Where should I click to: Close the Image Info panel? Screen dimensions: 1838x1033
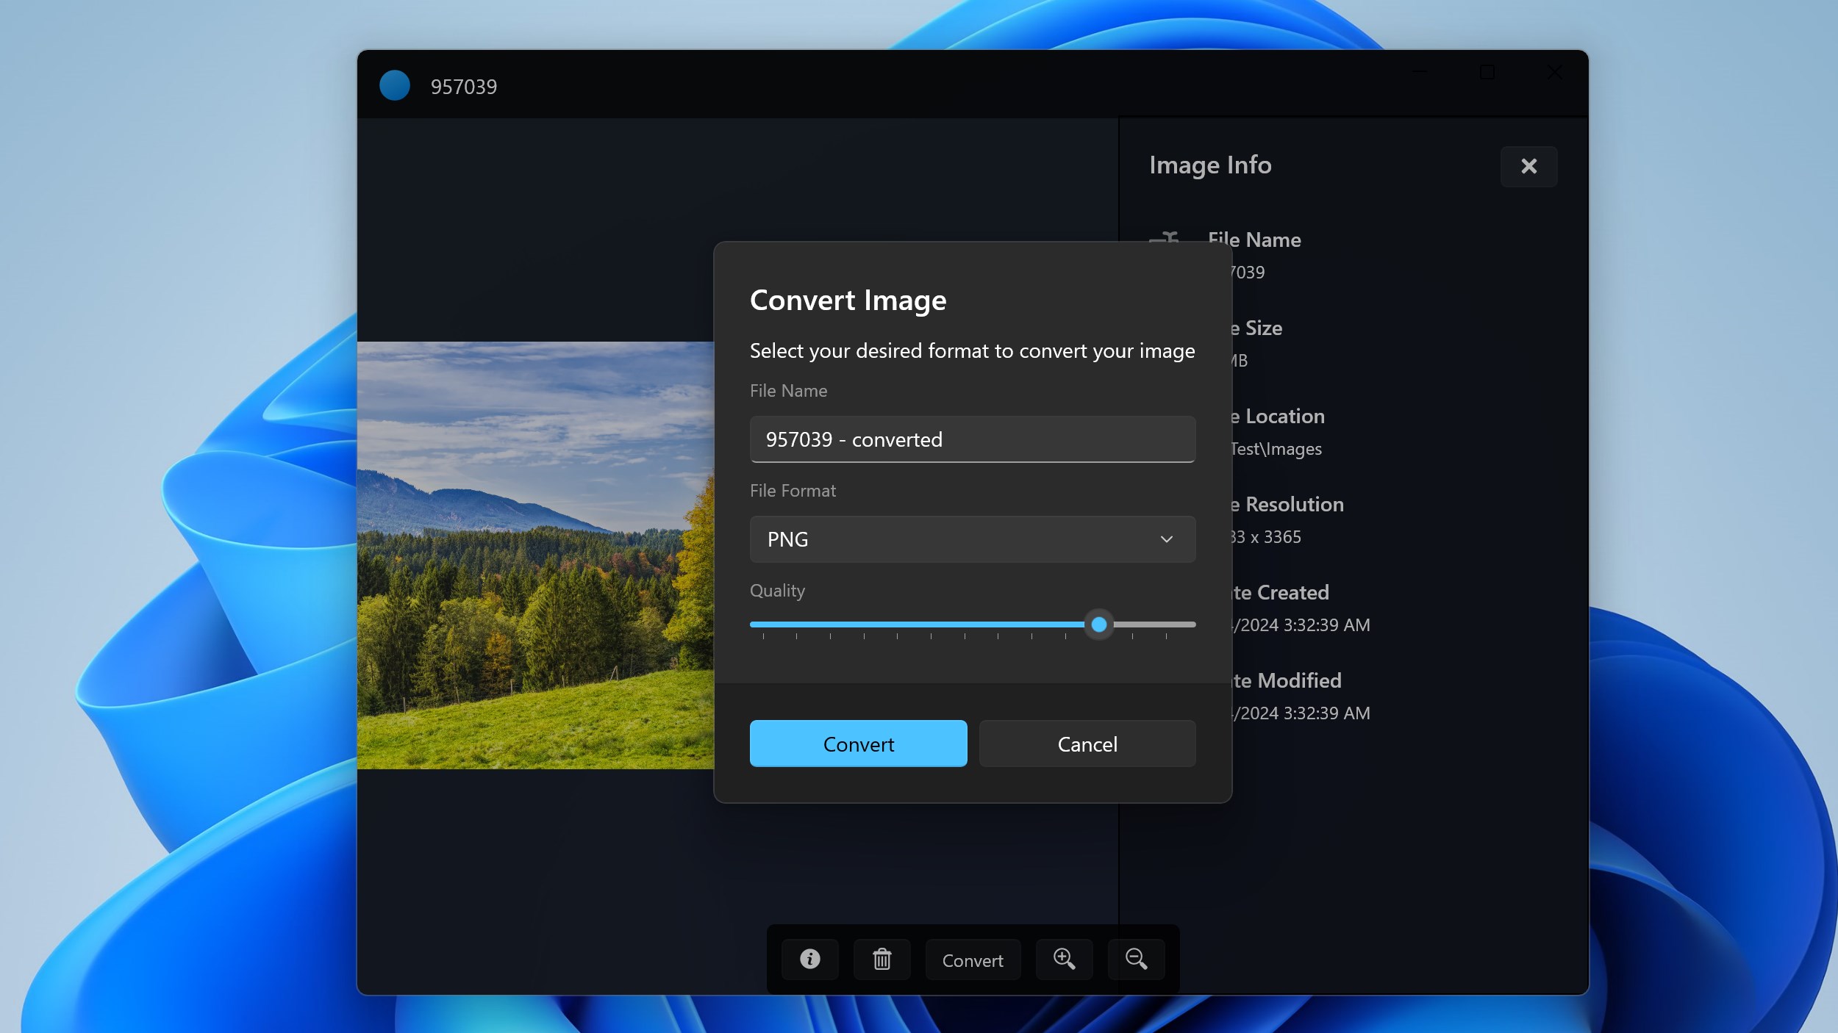click(1528, 166)
